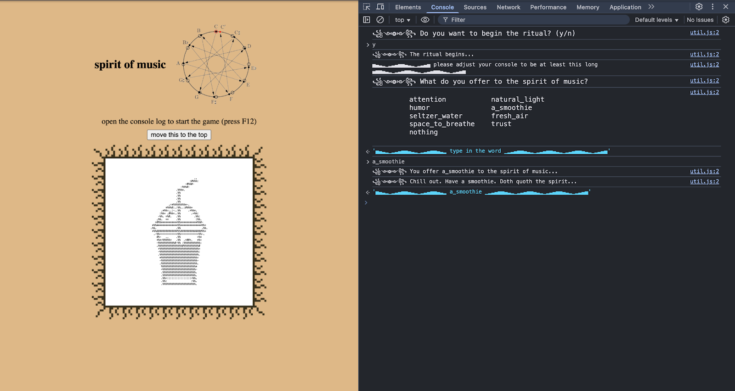Select the Console tab

tap(442, 7)
